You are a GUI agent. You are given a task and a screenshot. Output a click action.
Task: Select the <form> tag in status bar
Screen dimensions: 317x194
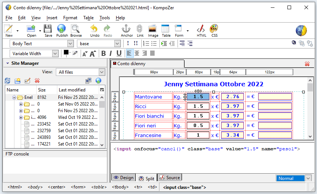[78, 187]
